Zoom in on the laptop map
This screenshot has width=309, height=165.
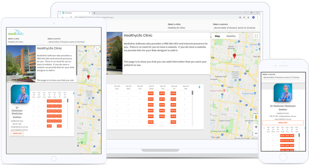pyautogui.click(x=256, y=127)
